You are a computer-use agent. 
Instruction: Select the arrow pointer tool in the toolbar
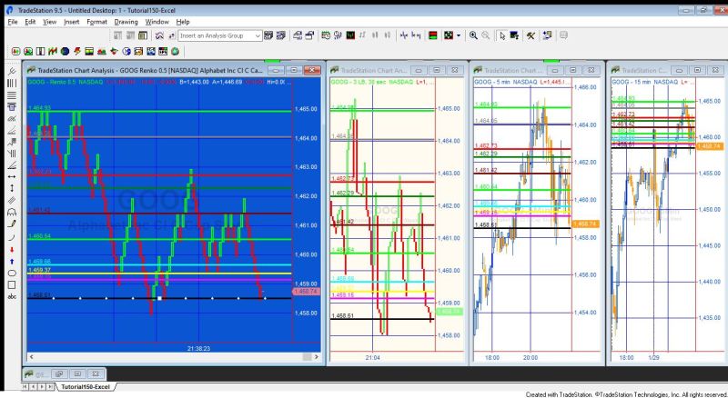[x=502, y=35]
